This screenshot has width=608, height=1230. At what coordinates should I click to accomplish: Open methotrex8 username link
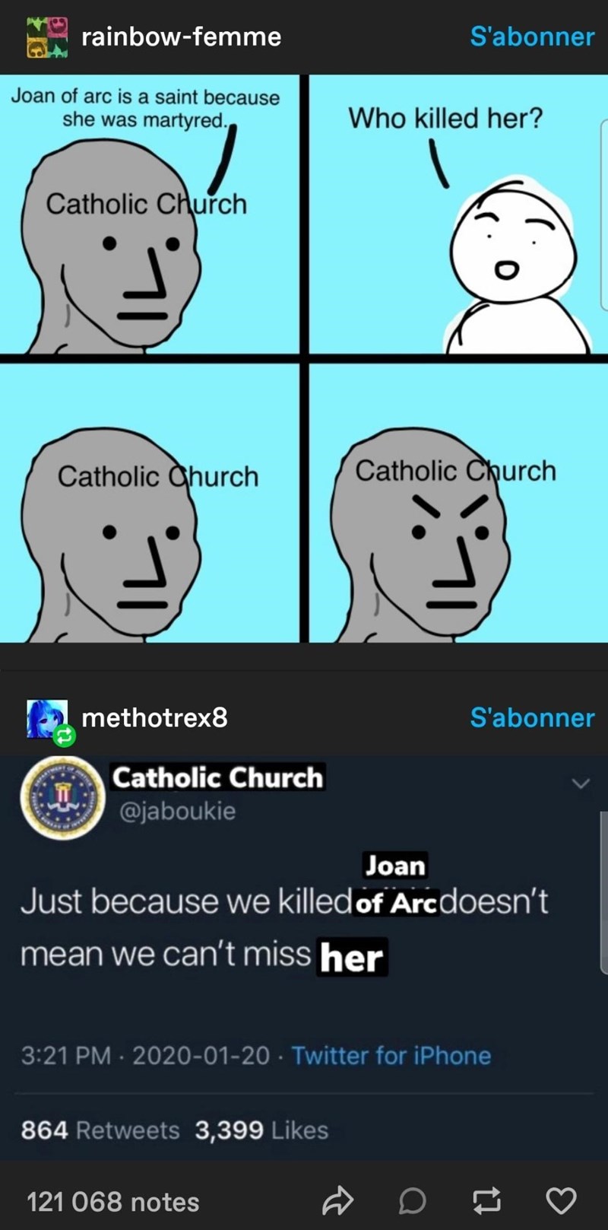154,717
